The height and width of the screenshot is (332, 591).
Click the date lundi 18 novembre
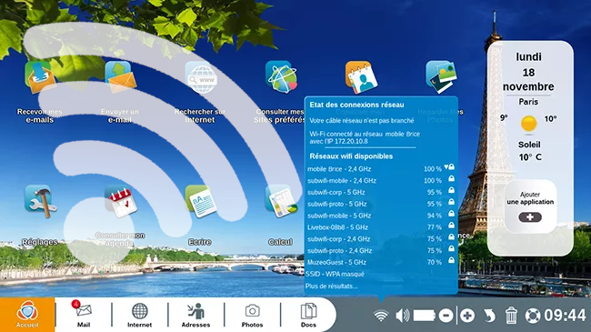tap(528, 72)
